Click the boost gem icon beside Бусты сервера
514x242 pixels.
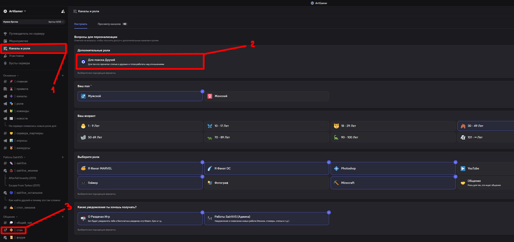click(x=5, y=63)
